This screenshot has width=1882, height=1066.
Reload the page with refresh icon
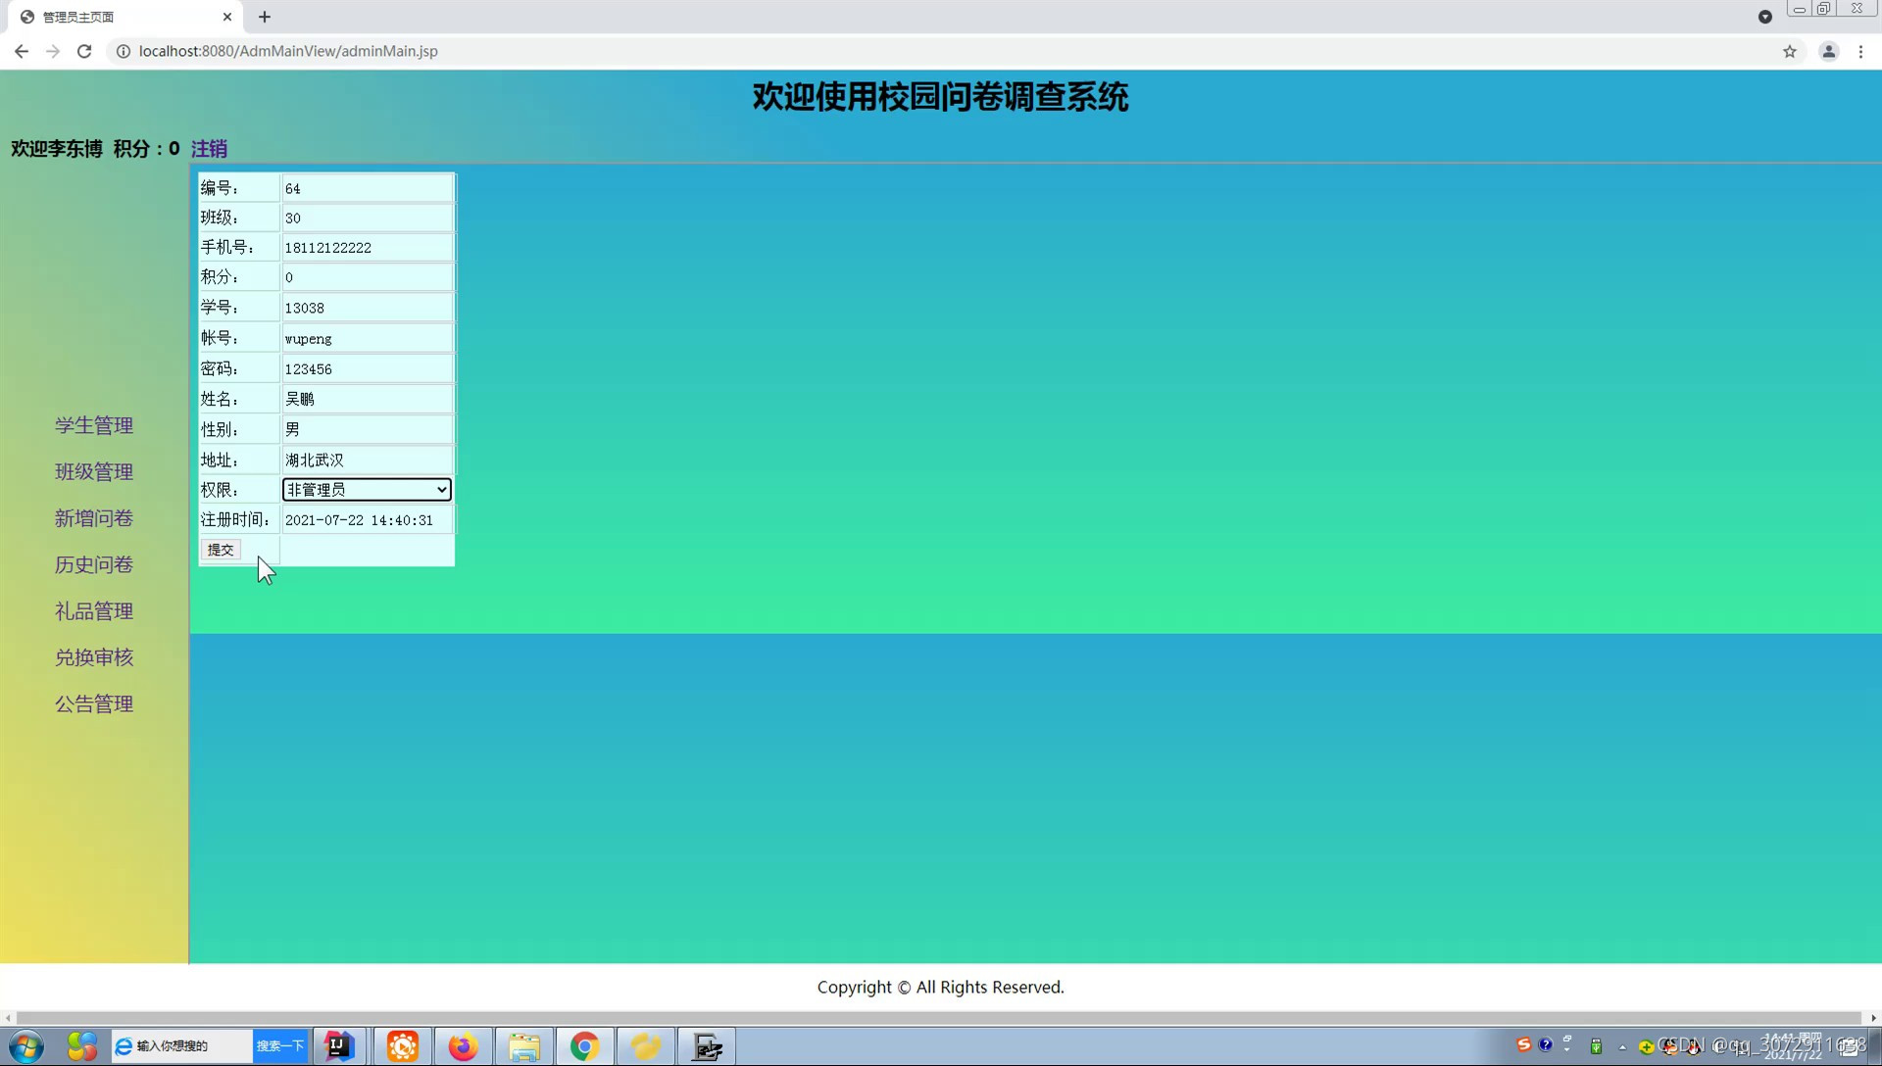84,51
